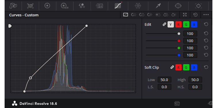The image size is (217, 108).
Task: Reset all curves with the reset button
Action: click(x=195, y=15)
